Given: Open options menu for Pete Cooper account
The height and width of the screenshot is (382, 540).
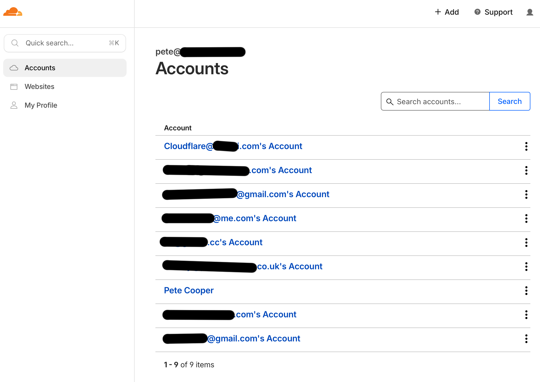Looking at the screenshot, I should pos(526,290).
